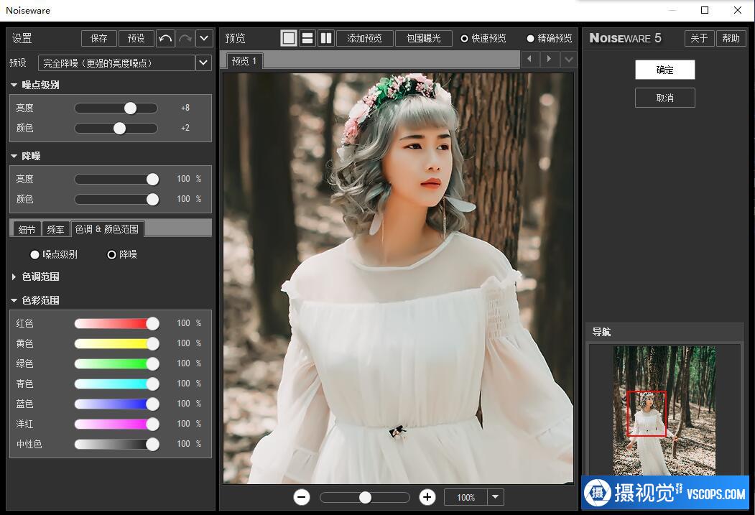Close the Noiseware window
Viewport: 755px width, 515px height.
(x=737, y=10)
